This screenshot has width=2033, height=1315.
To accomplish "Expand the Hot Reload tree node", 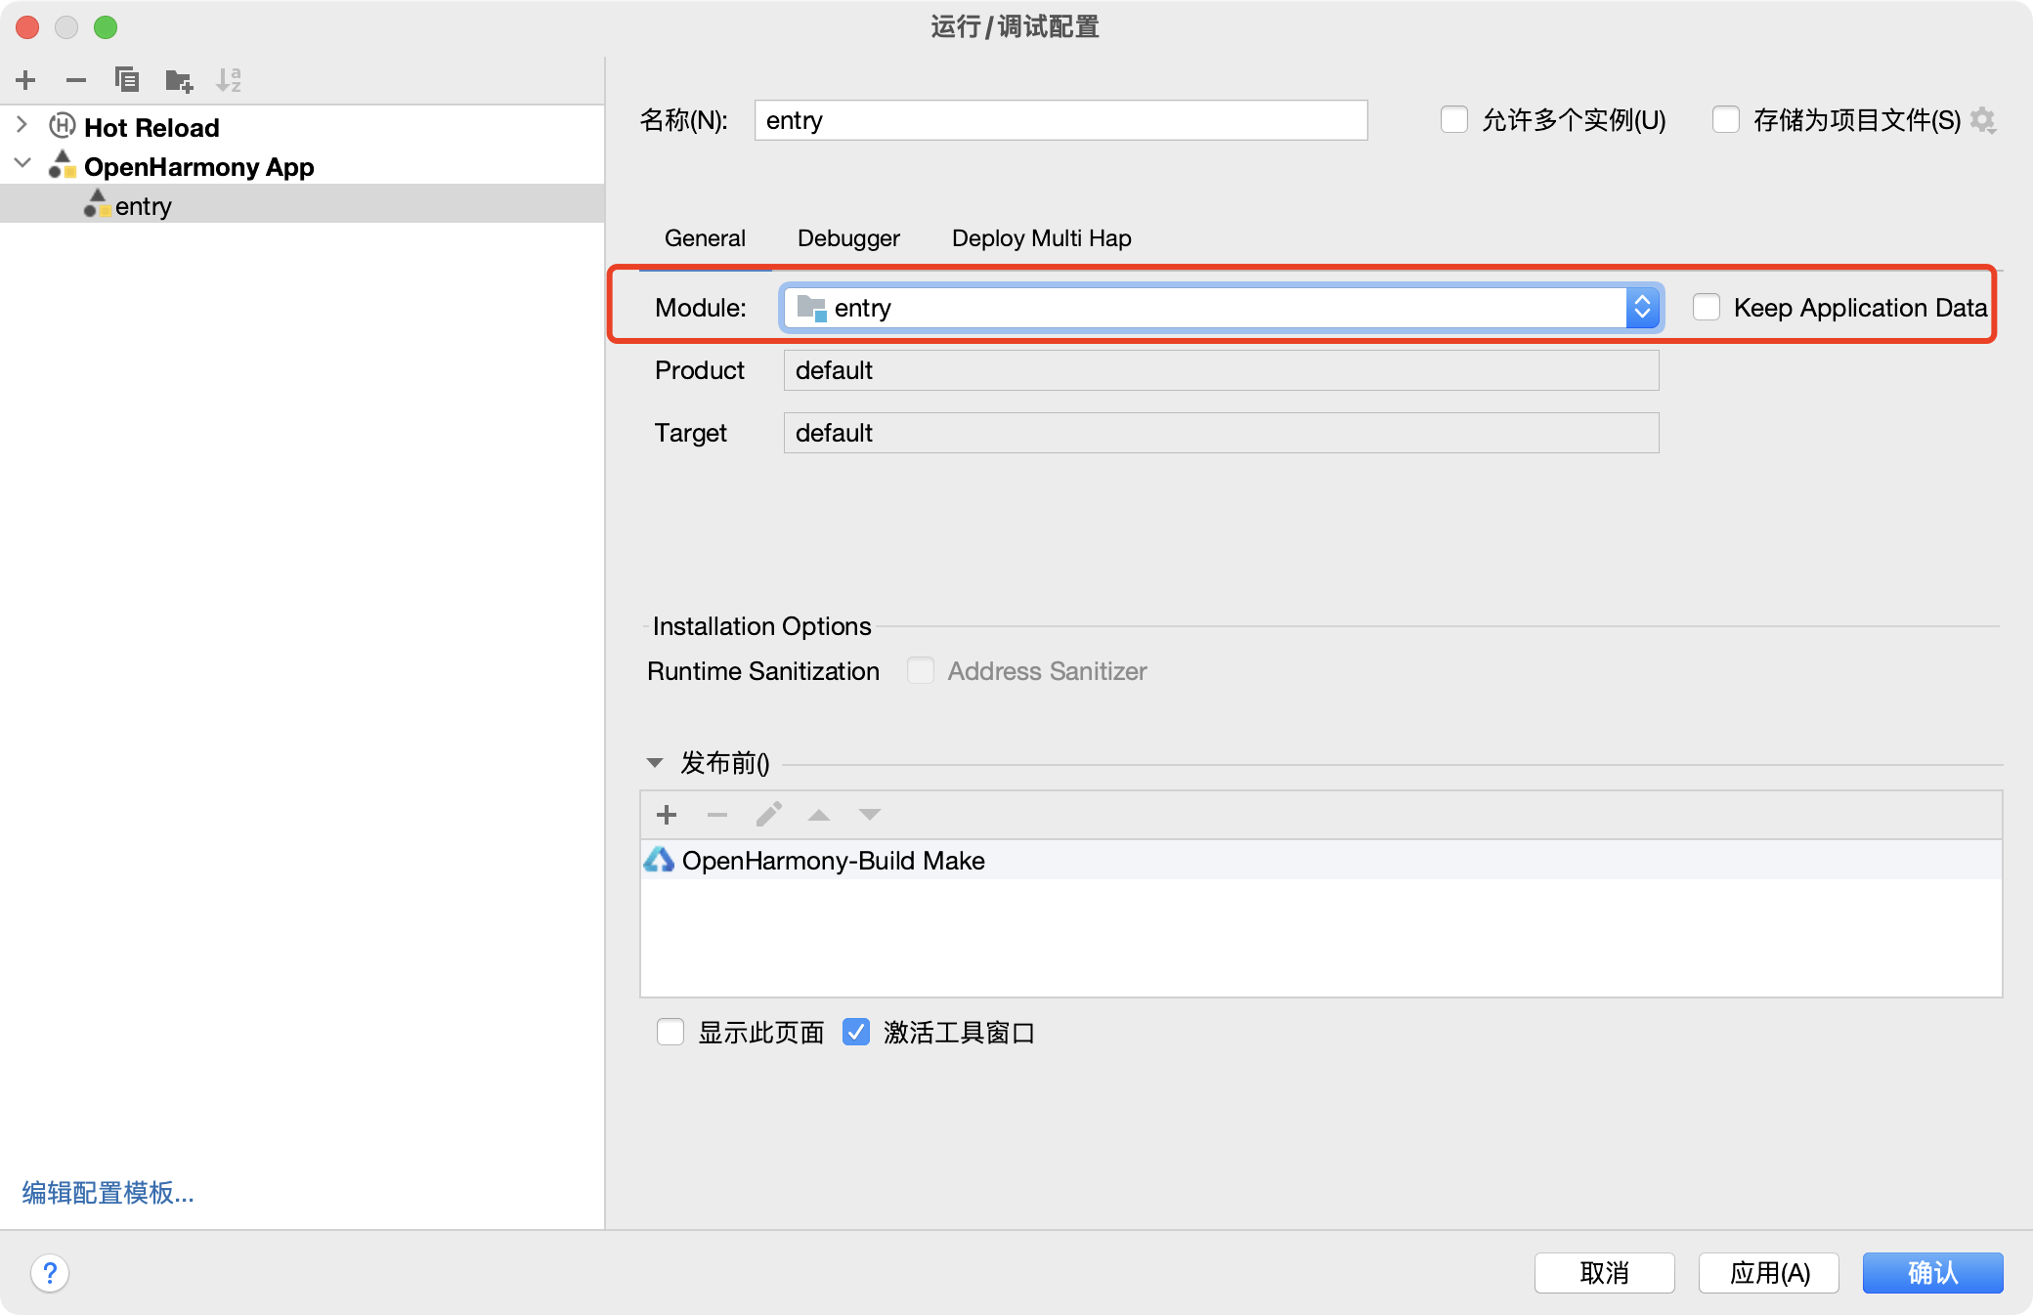I will (x=22, y=126).
